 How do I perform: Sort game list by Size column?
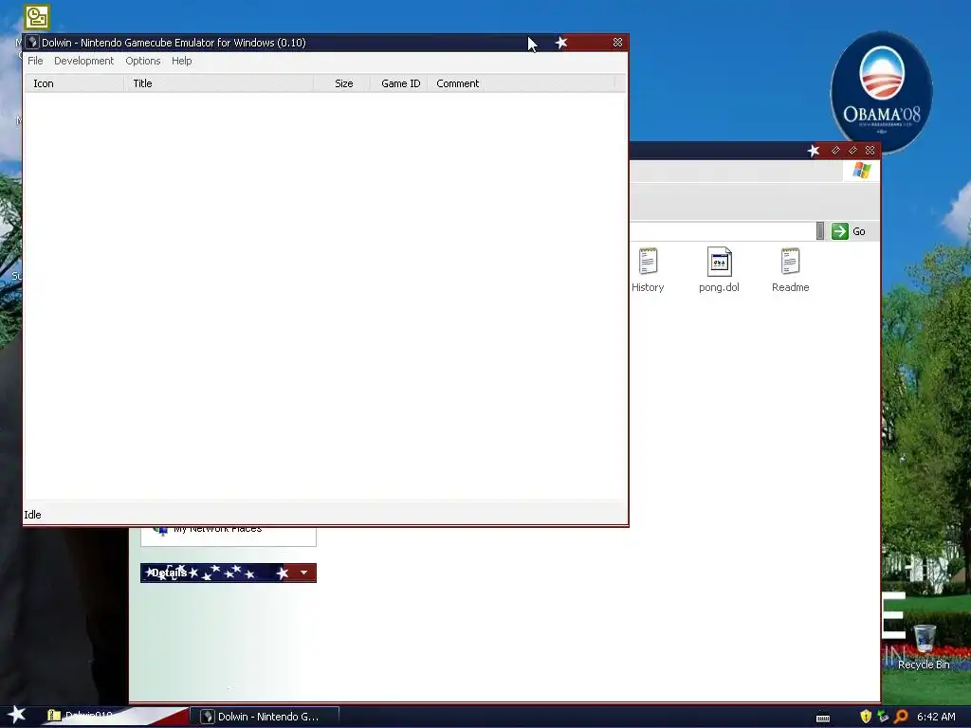341,83
